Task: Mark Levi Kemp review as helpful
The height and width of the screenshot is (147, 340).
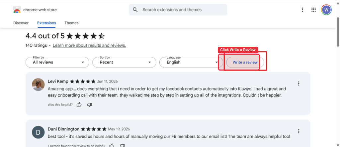Action: 79,105
